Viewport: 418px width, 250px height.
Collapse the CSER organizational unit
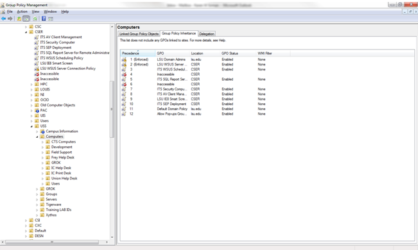point(26,32)
